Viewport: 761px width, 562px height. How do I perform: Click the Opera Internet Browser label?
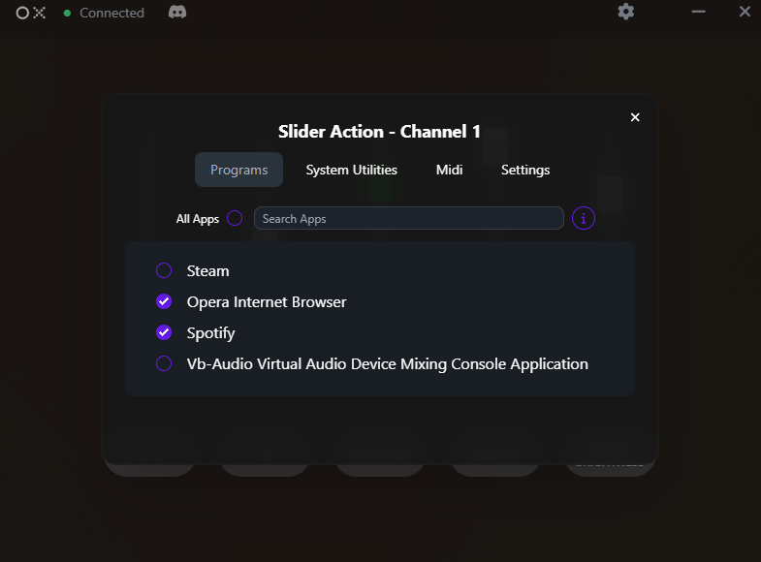coord(267,302)
